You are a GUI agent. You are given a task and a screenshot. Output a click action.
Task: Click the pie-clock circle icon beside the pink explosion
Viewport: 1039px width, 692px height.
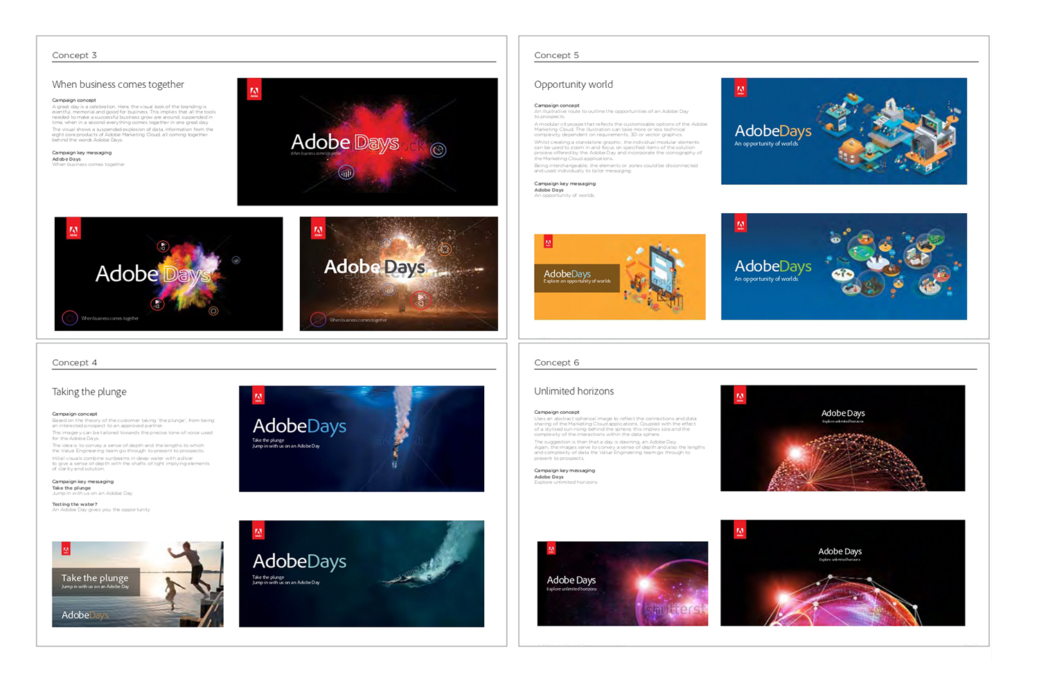click(438, 149)
